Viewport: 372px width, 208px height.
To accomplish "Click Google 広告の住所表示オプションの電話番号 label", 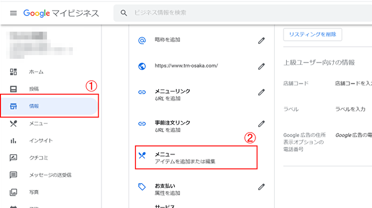I will (x=304, y=142).
